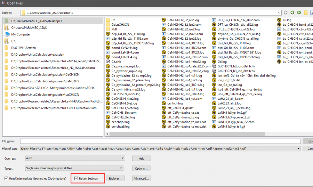
Task: Go up to parent directory icon
Action: 299,13
